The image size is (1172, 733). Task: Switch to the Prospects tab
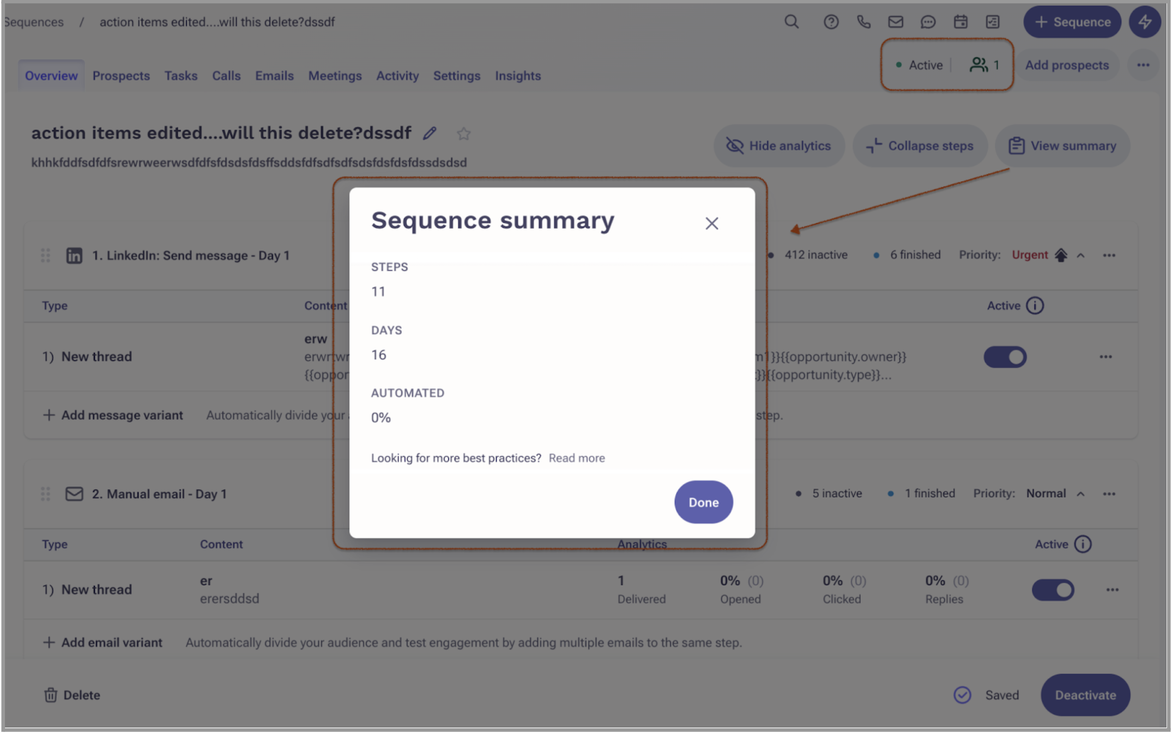[121, 76]
